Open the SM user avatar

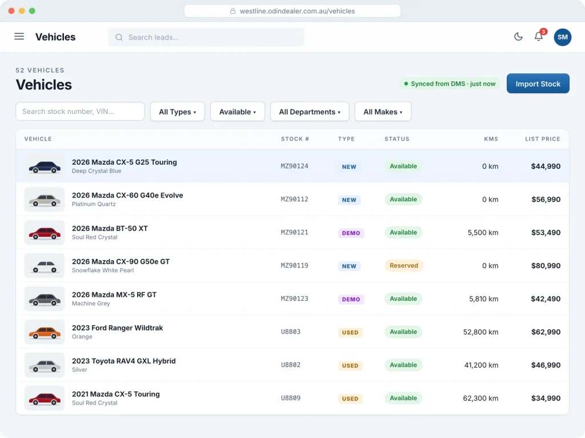(563, 37)
